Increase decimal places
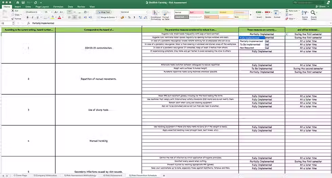Viewport: 332px width, 178px height. pos(140,17)
